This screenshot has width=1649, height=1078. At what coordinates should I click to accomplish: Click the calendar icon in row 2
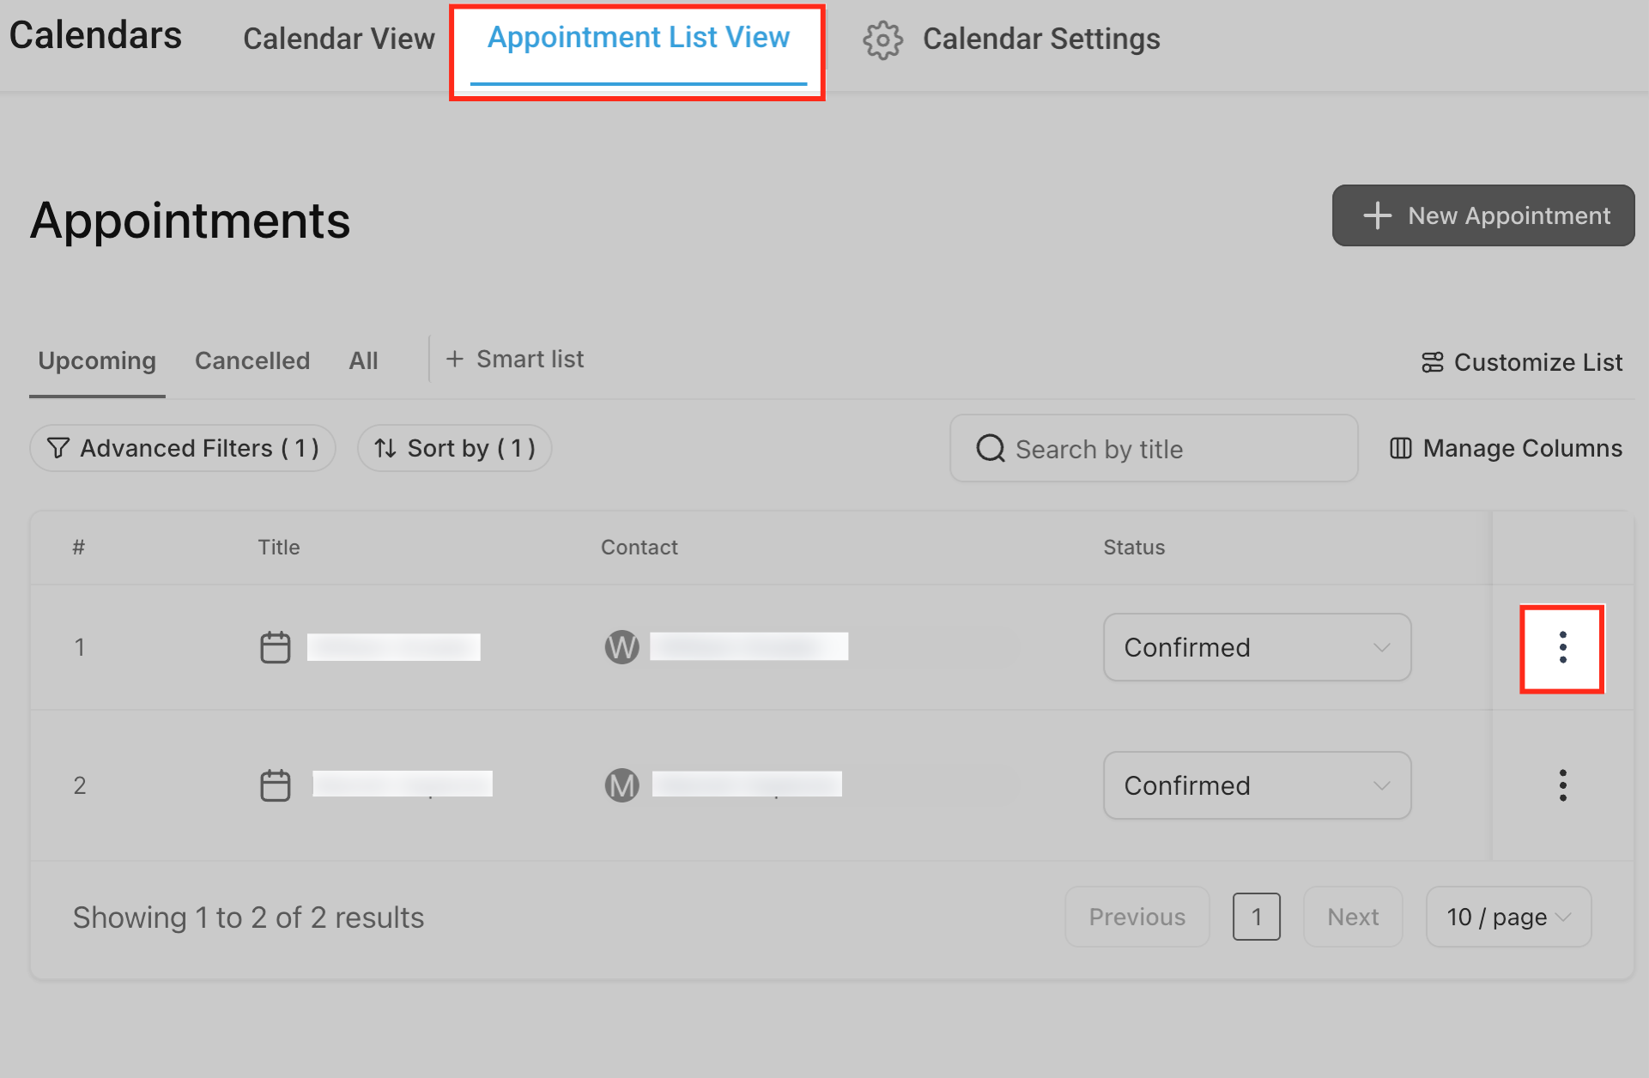coord(276,785)
